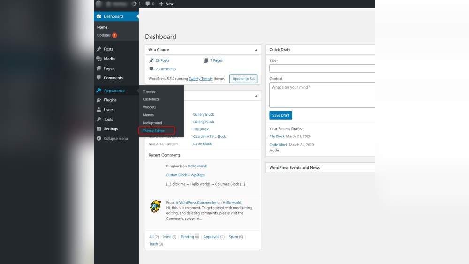Image resolution: width=469 pixels, height=264 pixels.
Task: Click the Users person icon
Action: [x=99, y=110]
